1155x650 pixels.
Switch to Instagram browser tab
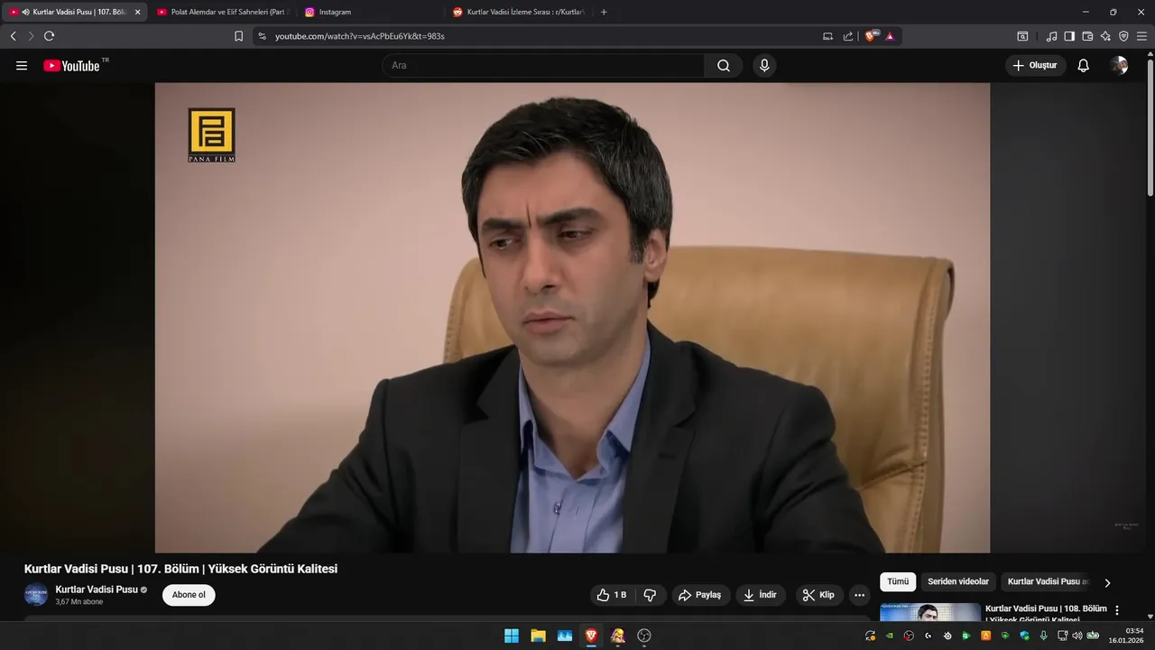pos(370,12)
